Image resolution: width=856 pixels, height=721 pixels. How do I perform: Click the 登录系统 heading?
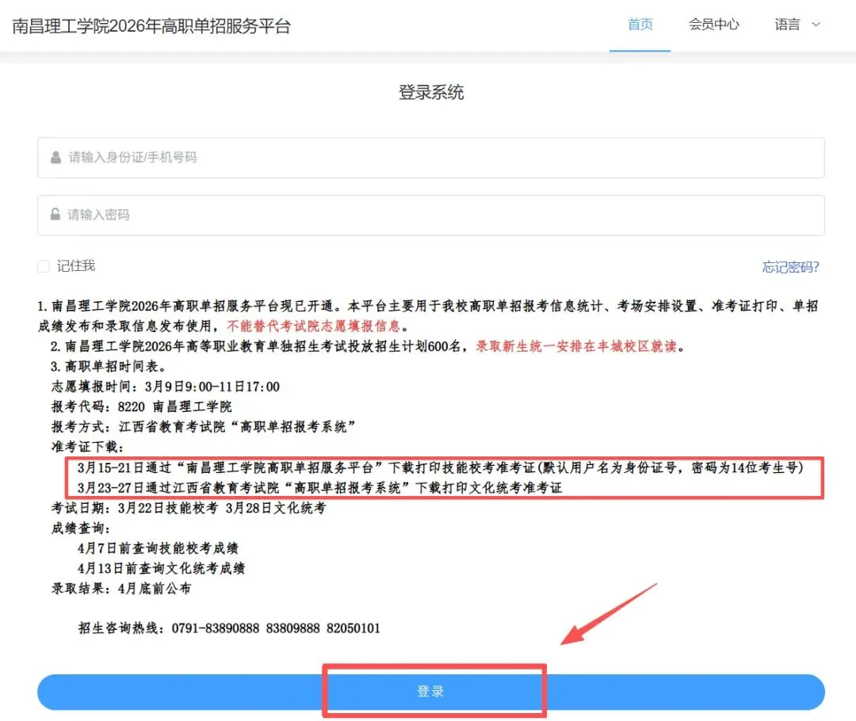pos(430,92)
